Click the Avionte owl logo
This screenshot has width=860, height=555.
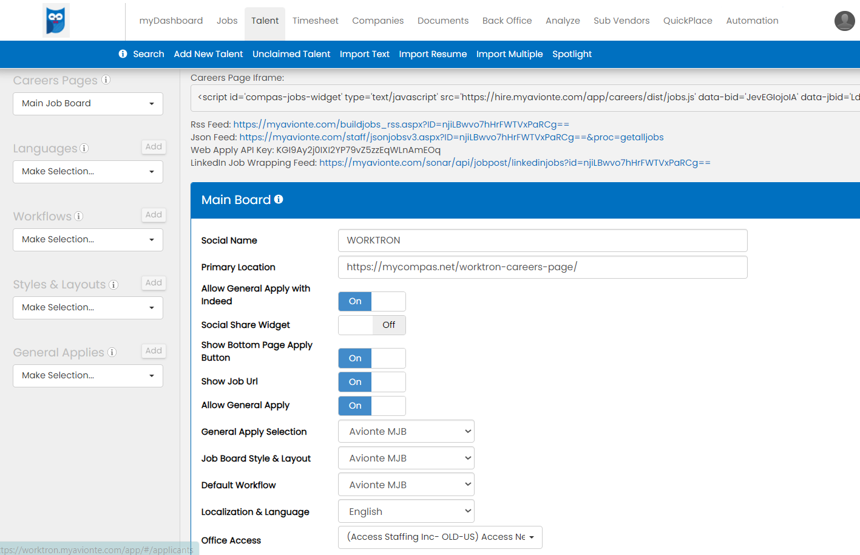(56, 20)
